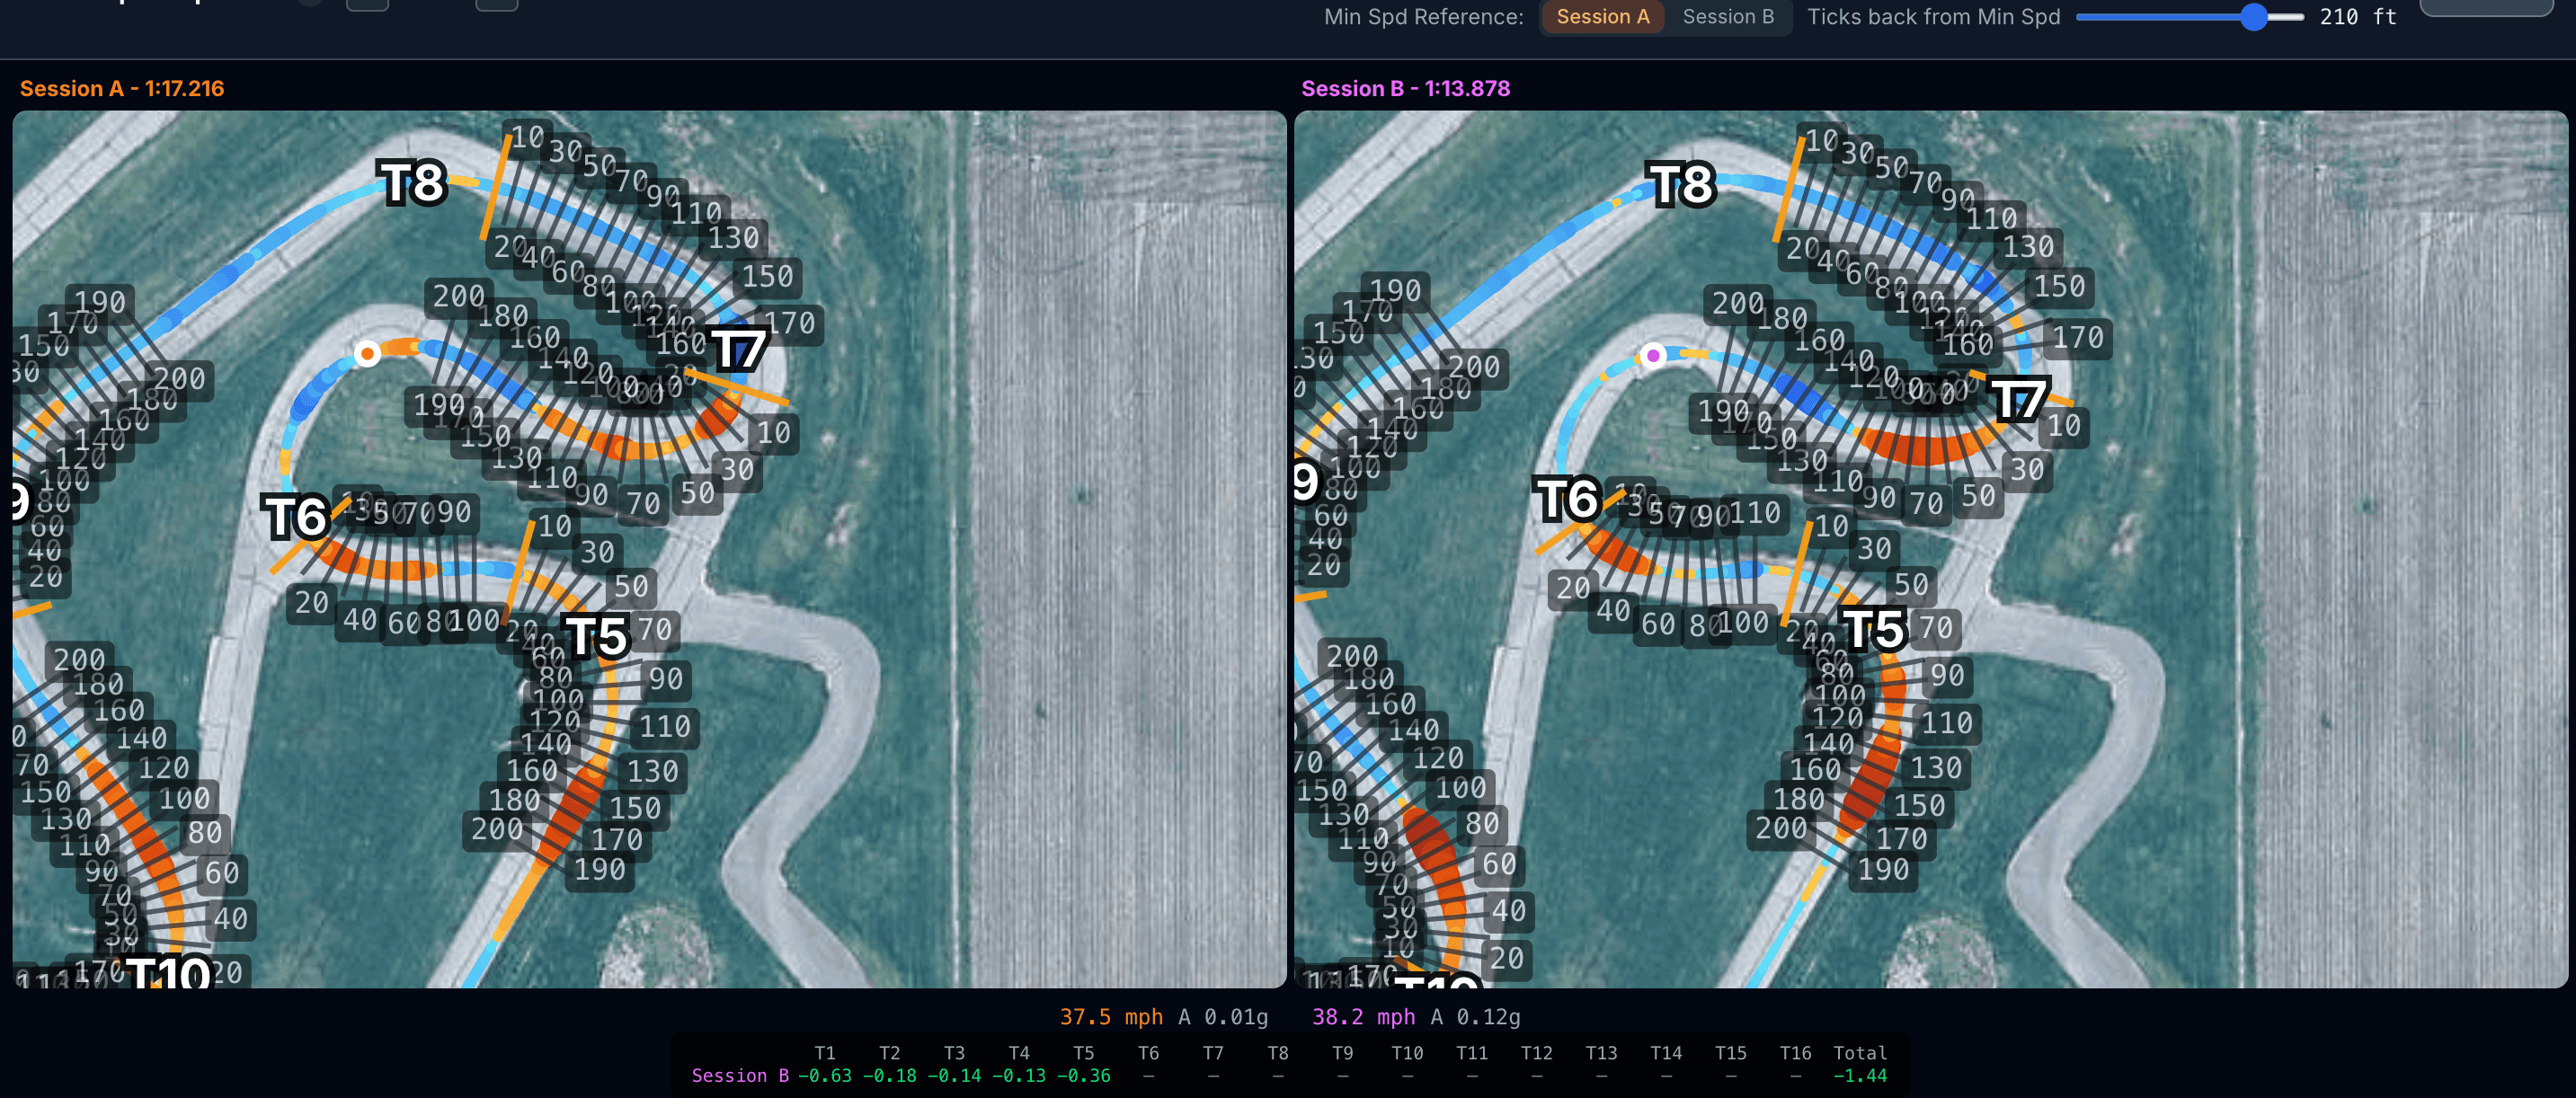This screenshot has width=2576, height=1098.
Task: Click the Total column header in delta table
Action: 1860,1053
